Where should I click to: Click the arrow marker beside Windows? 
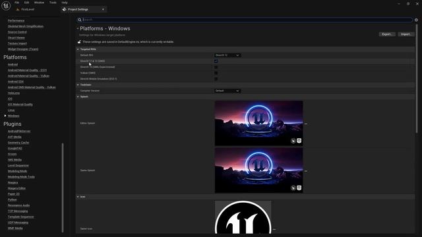point(5,116)
